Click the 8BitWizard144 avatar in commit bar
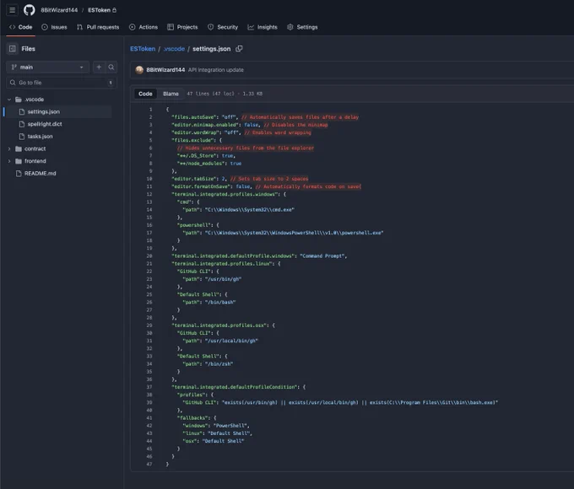Image resolution: width=574 pixels, height=489 pixels. coord(139,70)
